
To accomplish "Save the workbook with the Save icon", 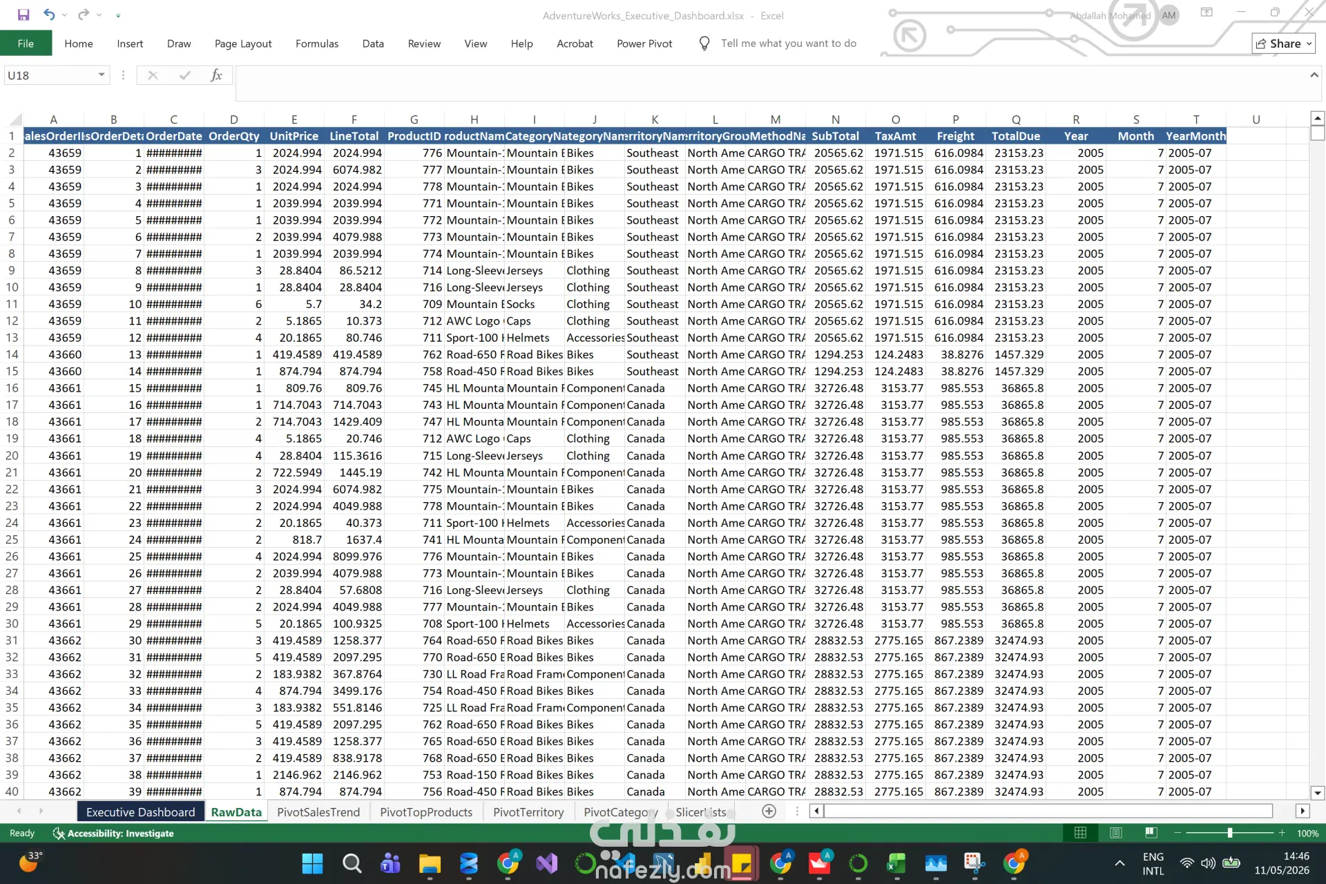I will pyautogui.click(x=23, y=15).
